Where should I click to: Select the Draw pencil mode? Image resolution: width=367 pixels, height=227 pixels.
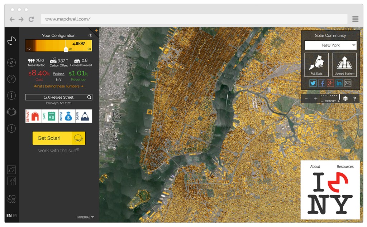[84, 116]
